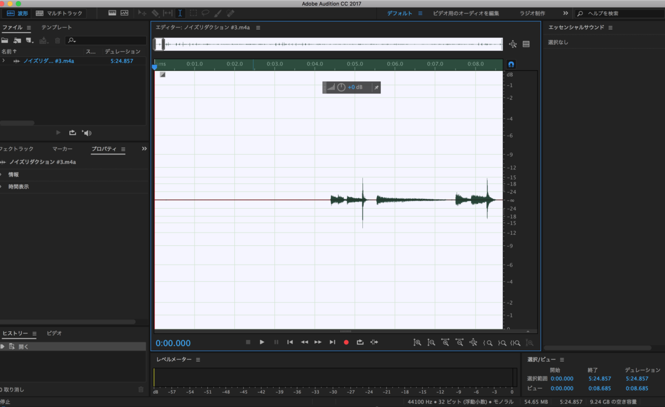The width and height of the screenshot is (665, 407).
Task: Open the editor view settings icon
Action: click(526, 44)
